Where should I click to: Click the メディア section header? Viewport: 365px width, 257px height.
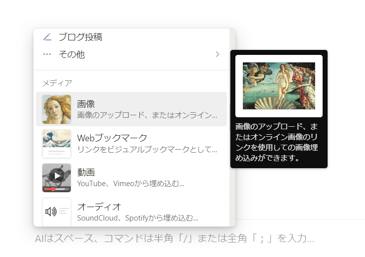click(x=57, y=83)
